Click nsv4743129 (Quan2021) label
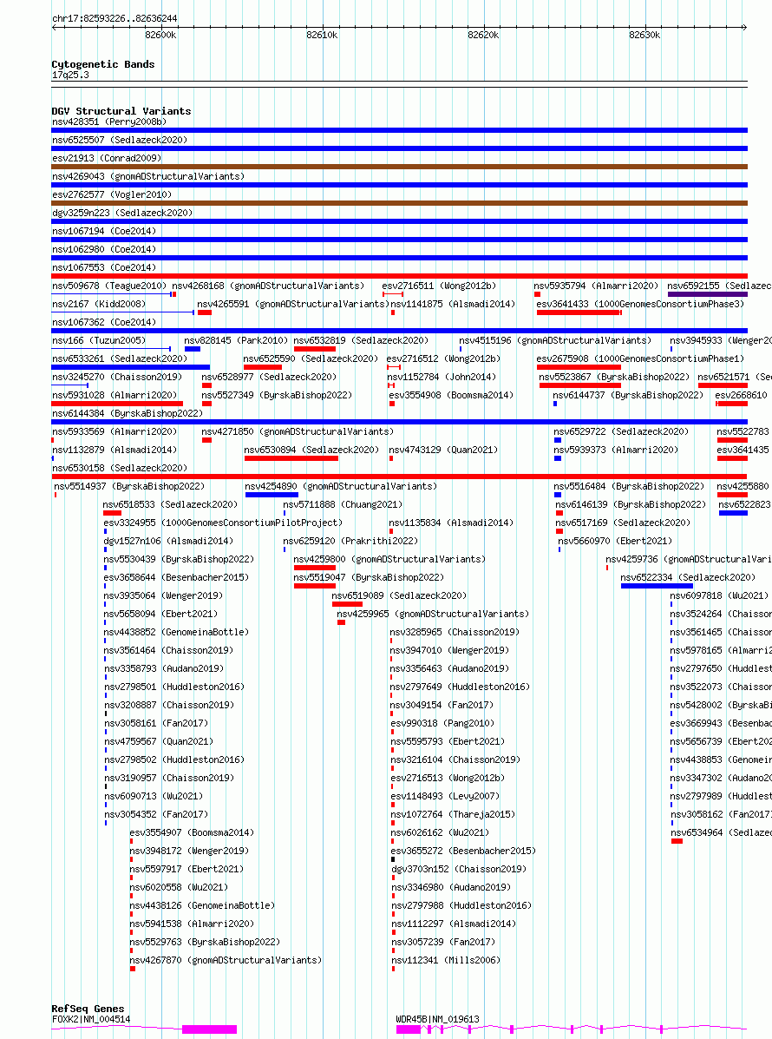Viewport: 772px width, 1039px height. click(443, 450)
